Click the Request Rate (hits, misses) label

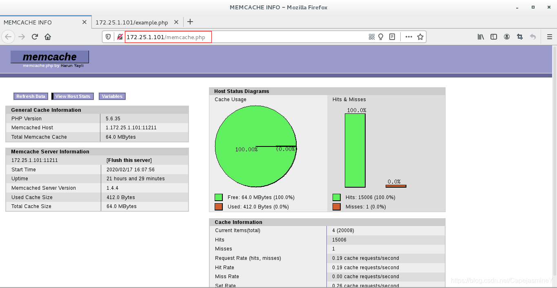[248, 258]
